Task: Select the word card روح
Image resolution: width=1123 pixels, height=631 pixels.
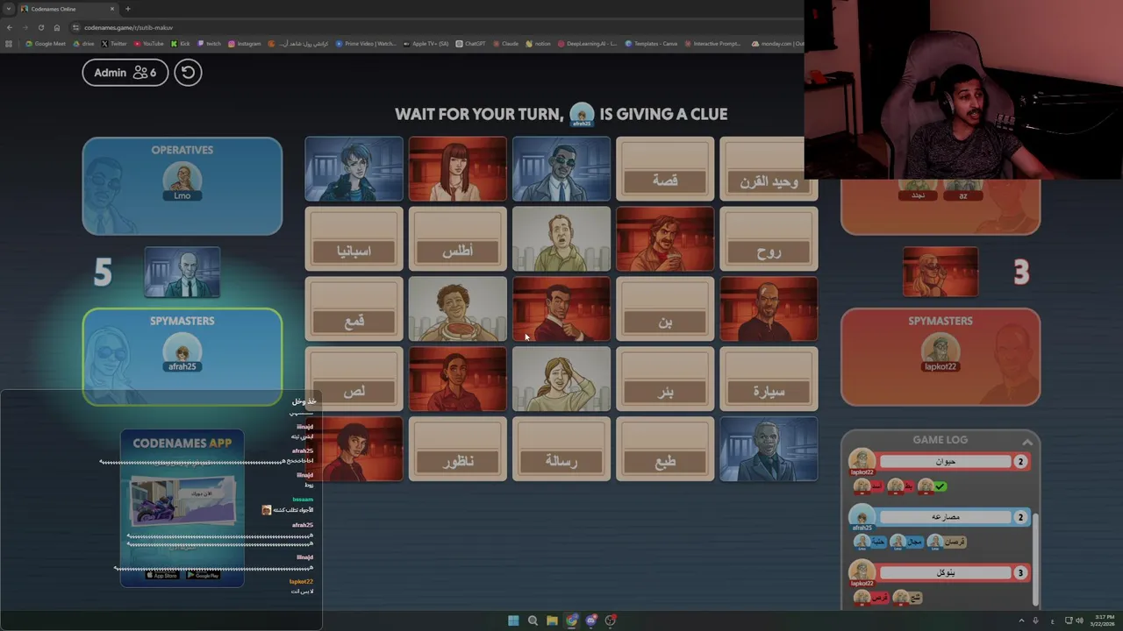Action: pyautogui.click(x=769, y=238)
